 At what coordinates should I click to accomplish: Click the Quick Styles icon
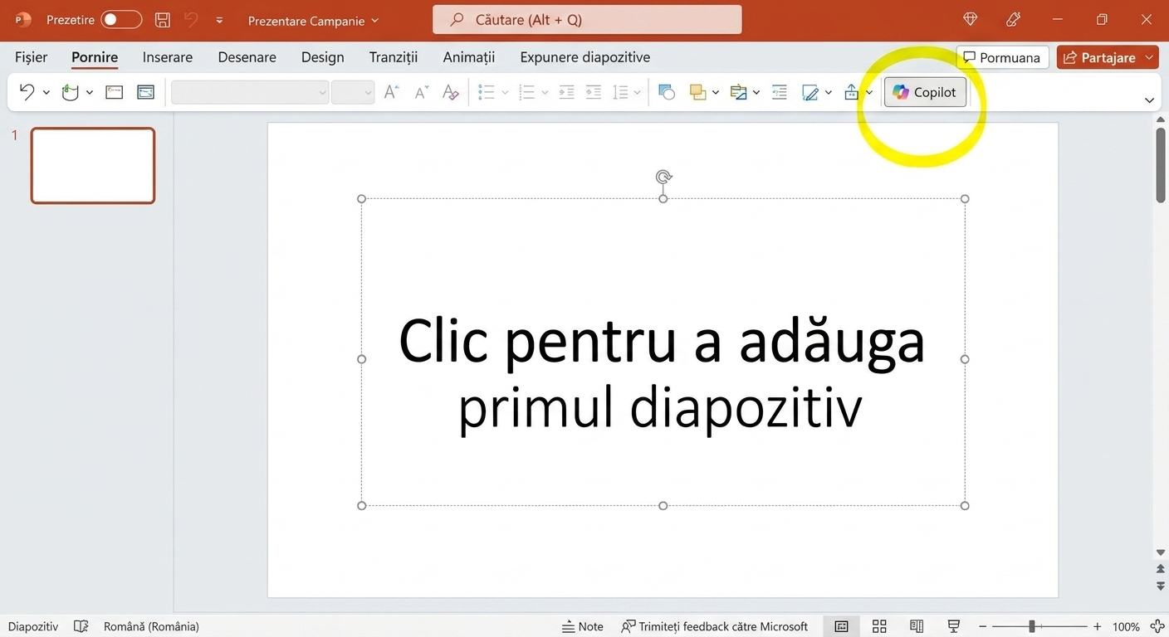(738, 92)
